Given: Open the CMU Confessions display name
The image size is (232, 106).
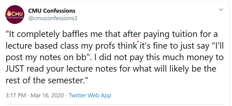Looking at the screenshot, I should pyautogui.click(x=52, y=11).
